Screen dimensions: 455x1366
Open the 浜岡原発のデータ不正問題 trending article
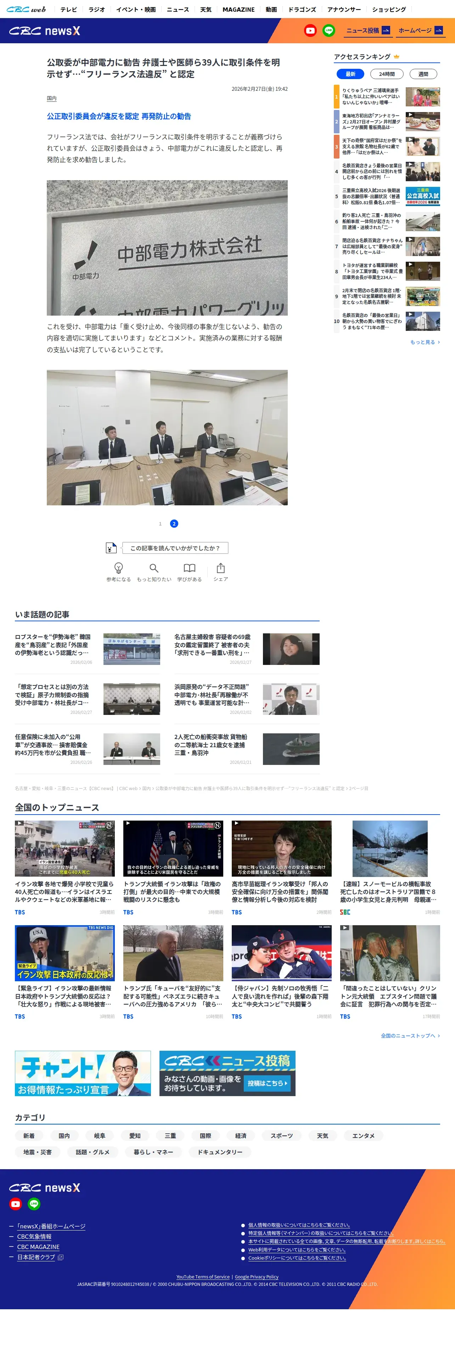click(247, 699)
